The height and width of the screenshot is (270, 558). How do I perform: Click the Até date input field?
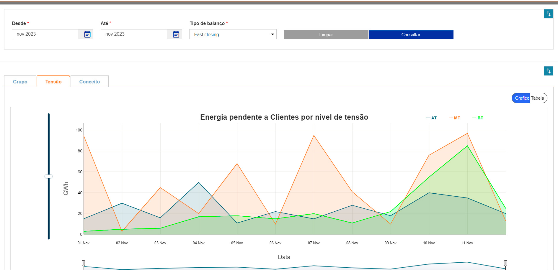pyautogui.click(x=134, y=34)
